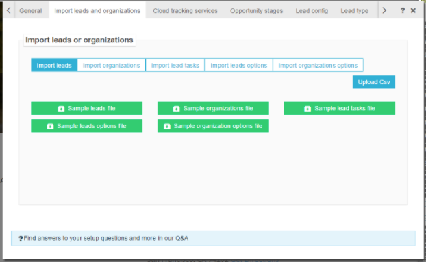Select the Import leads and organizations tab

point(97,10)
